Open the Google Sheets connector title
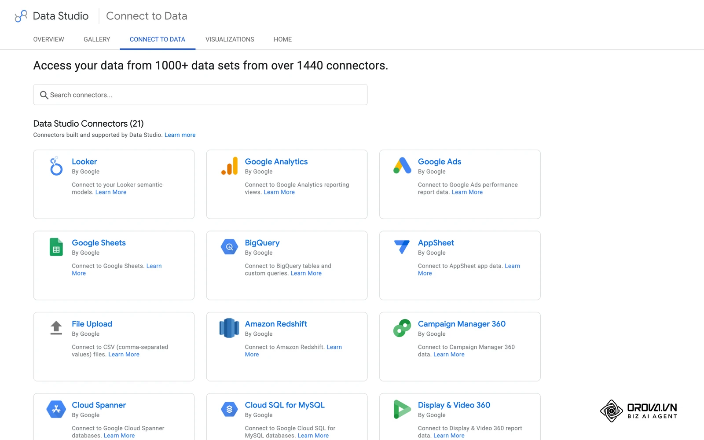This screenshot has height=440, width=704. coord(99,243)
